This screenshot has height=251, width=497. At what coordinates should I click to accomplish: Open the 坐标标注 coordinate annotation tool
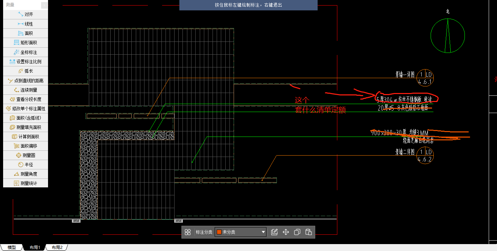(26, 52)
